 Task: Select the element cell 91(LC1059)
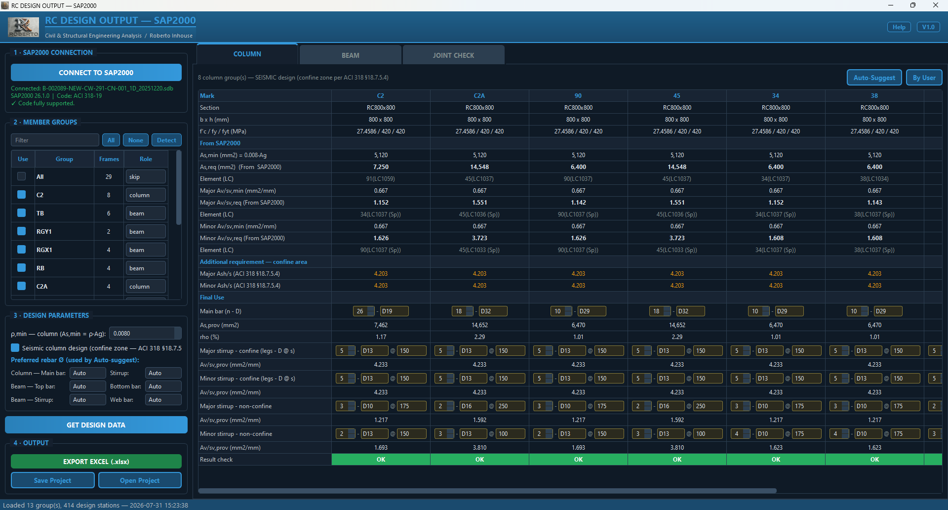click(x=381, y=179)
